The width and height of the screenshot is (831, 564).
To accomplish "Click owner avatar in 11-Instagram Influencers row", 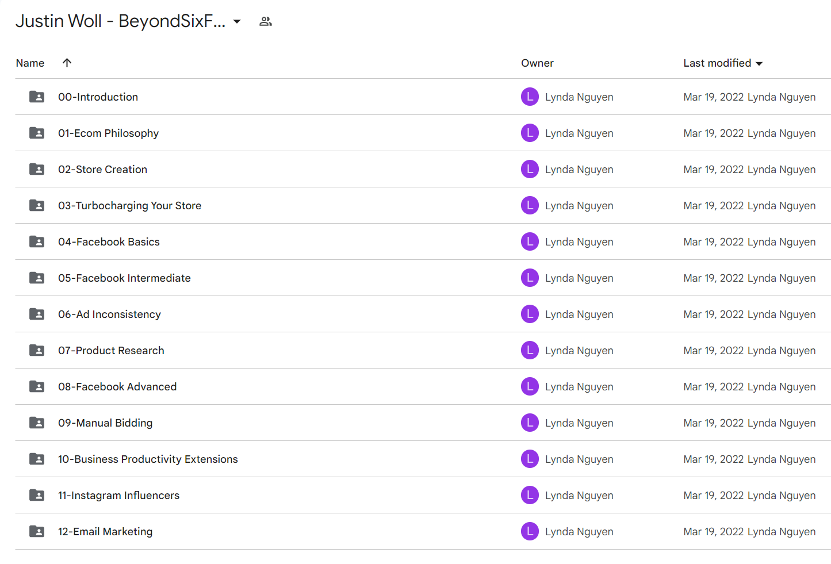I will [x=530, y=495].
